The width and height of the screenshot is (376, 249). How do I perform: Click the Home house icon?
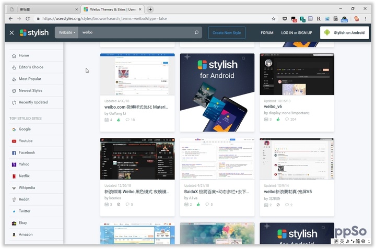14,56
